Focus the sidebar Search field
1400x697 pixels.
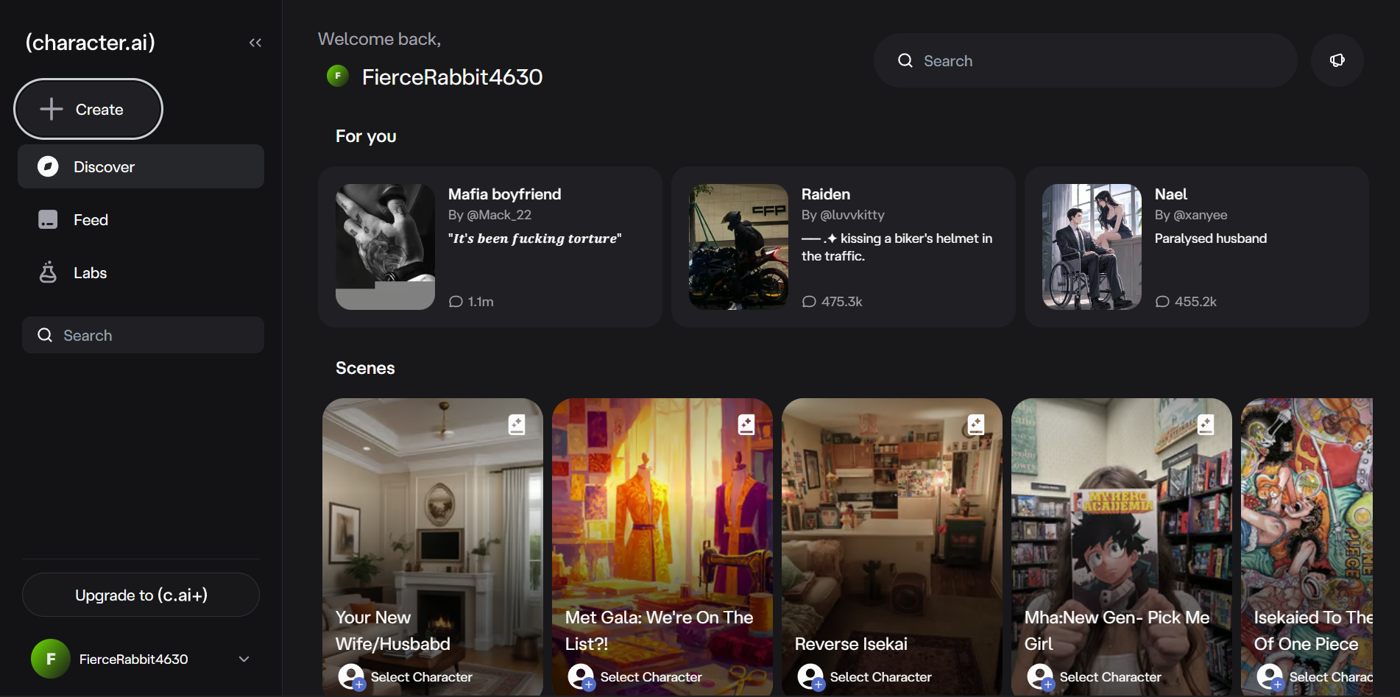coord(143,336)
